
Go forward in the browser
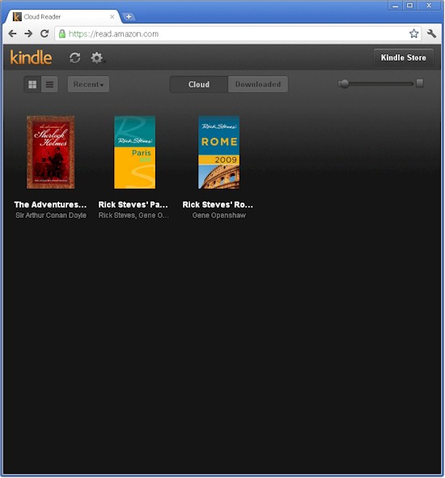[x=28, y=33]
